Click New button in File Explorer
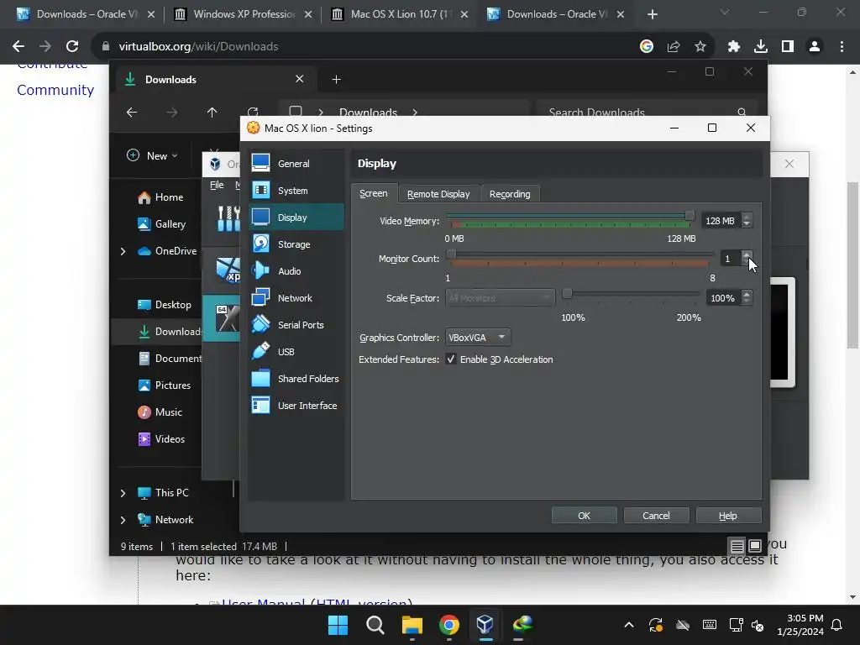Image resolution: width=860 pixels, height=645 pixels. click(152, 155)
